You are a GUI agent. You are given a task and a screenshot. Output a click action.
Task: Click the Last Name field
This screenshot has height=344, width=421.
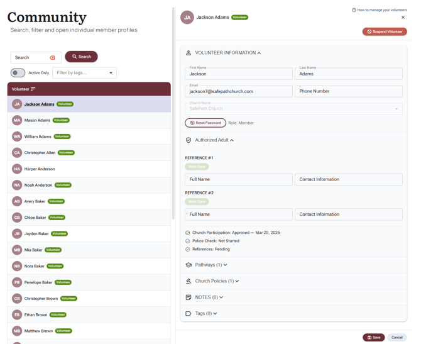point(349,74)
